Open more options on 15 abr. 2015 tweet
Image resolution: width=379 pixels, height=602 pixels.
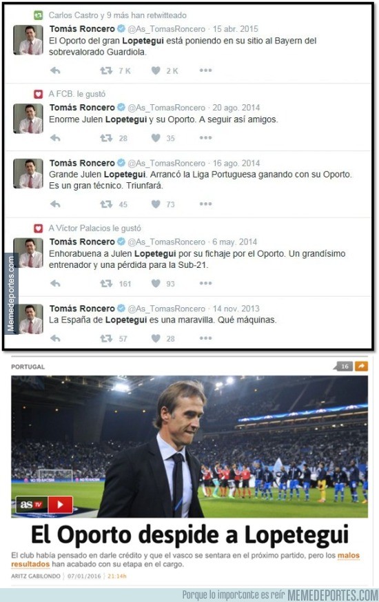pyautogui.click(x=205, y=70)
